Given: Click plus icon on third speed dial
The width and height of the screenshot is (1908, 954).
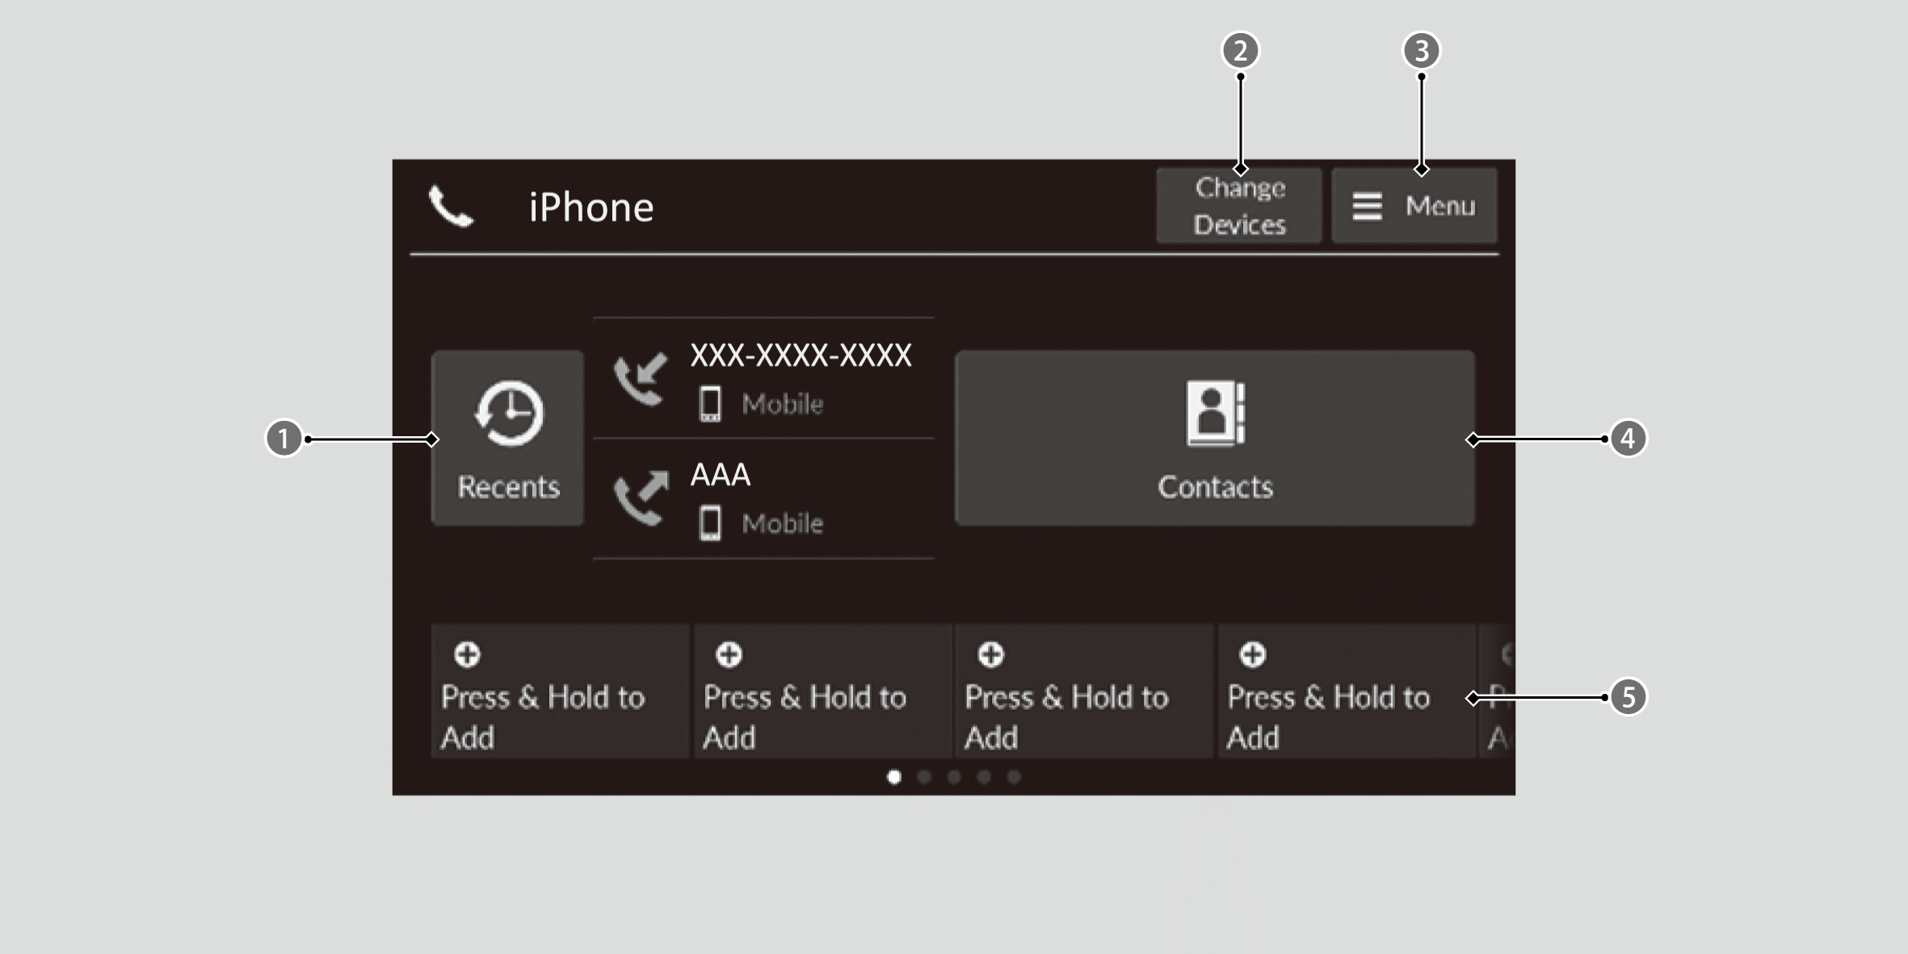Looking at the screenshot, I should pos(990,654).
